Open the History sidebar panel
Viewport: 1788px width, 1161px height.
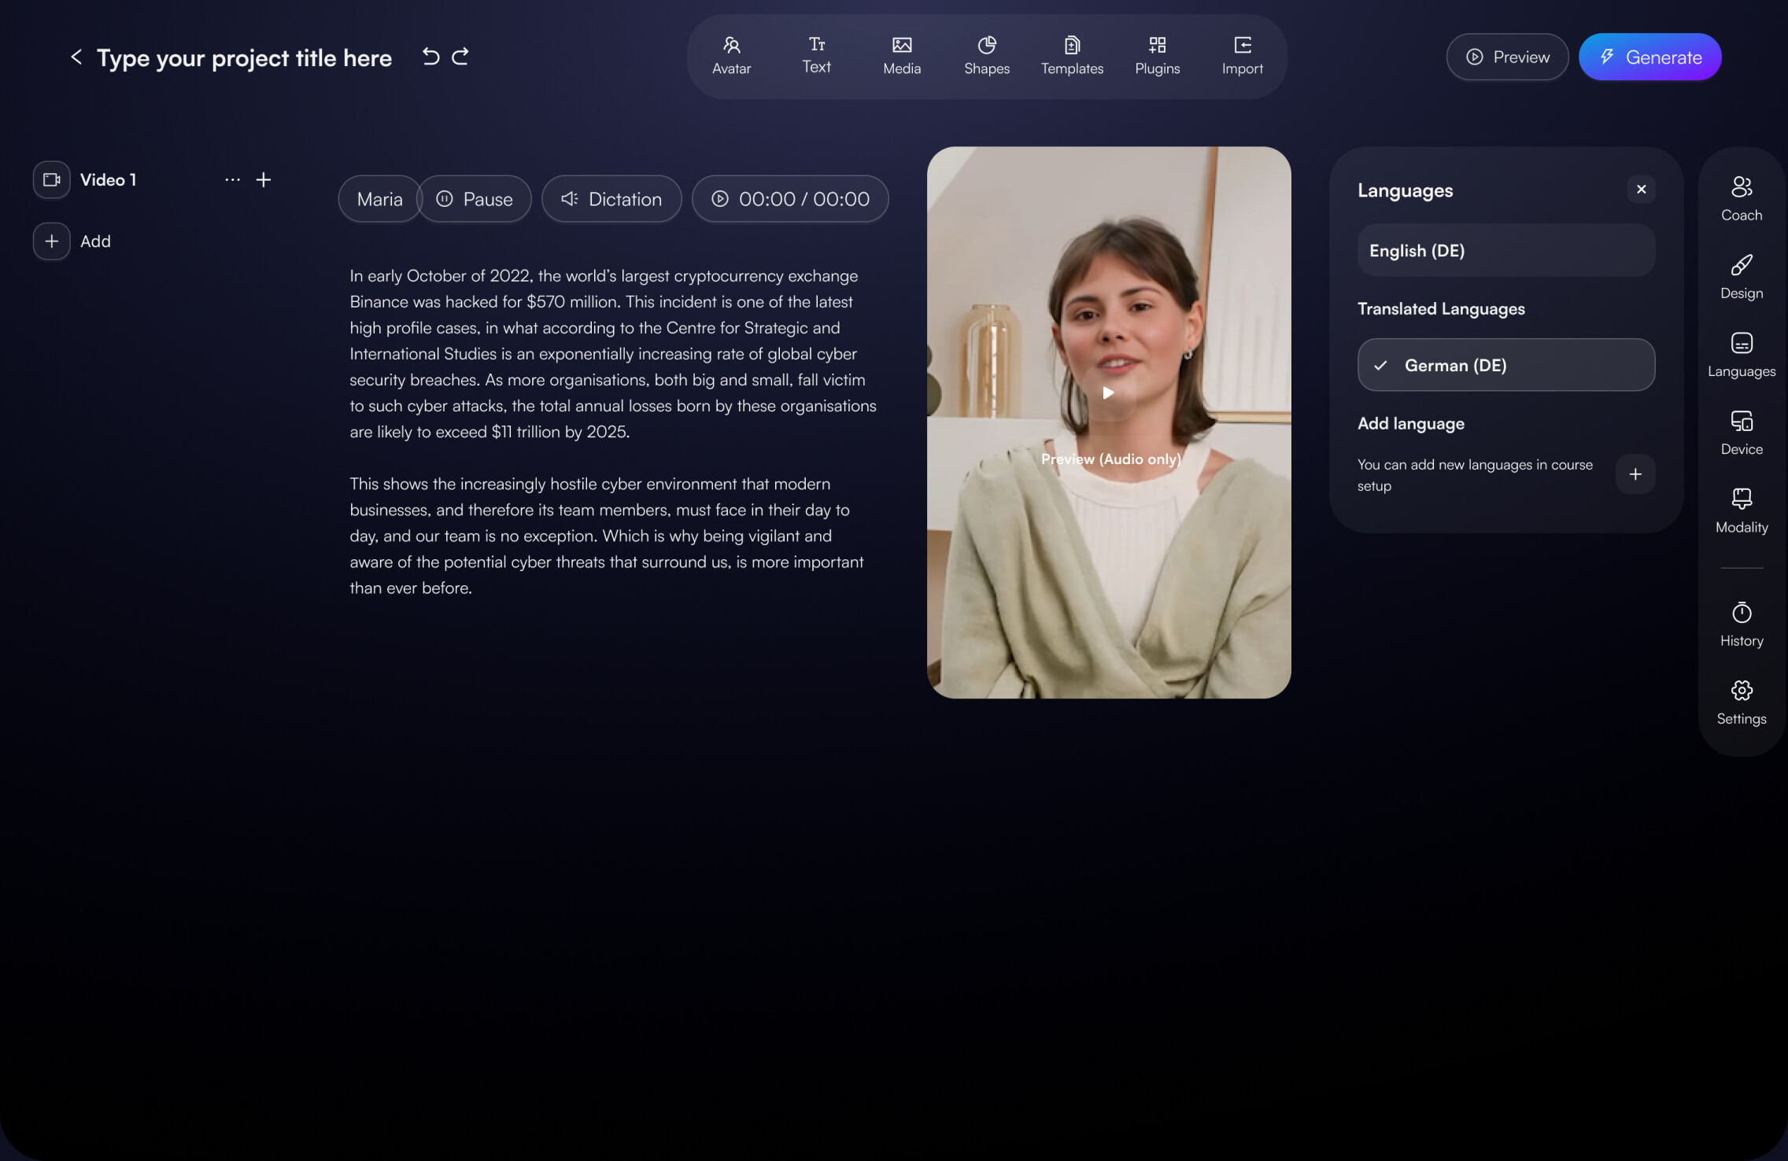coord(1741,625)
